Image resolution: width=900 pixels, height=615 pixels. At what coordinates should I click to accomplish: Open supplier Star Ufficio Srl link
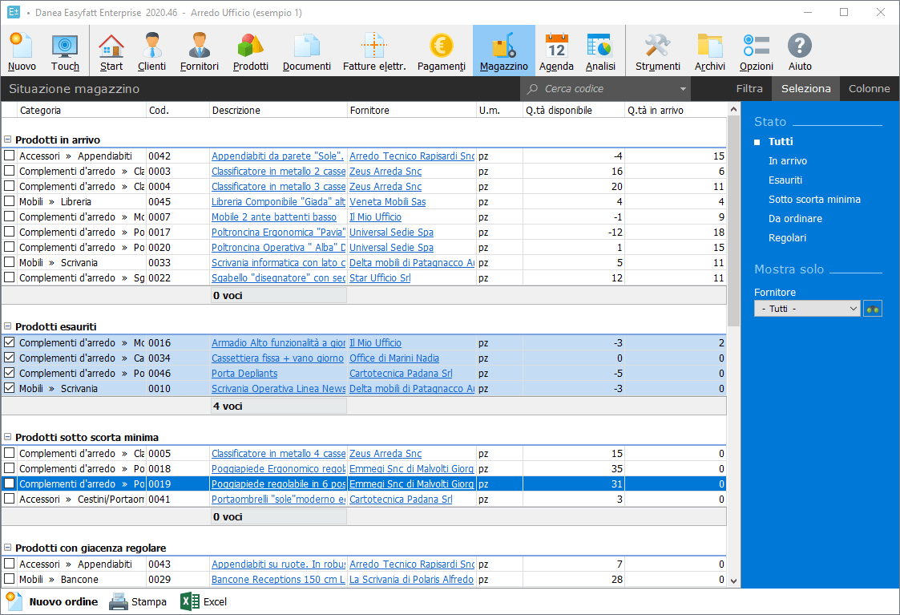(379, 278)
